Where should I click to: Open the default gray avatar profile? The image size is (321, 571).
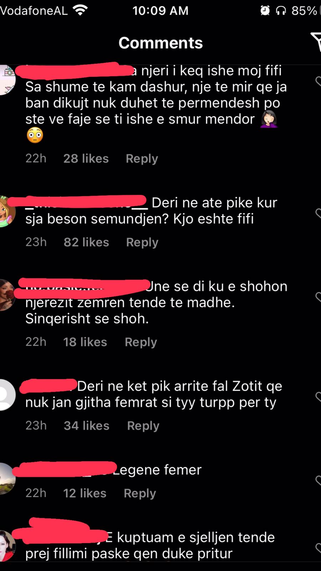(6, 395)
